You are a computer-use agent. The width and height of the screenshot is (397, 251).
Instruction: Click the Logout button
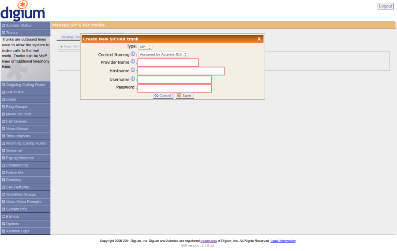coord(385,6)
